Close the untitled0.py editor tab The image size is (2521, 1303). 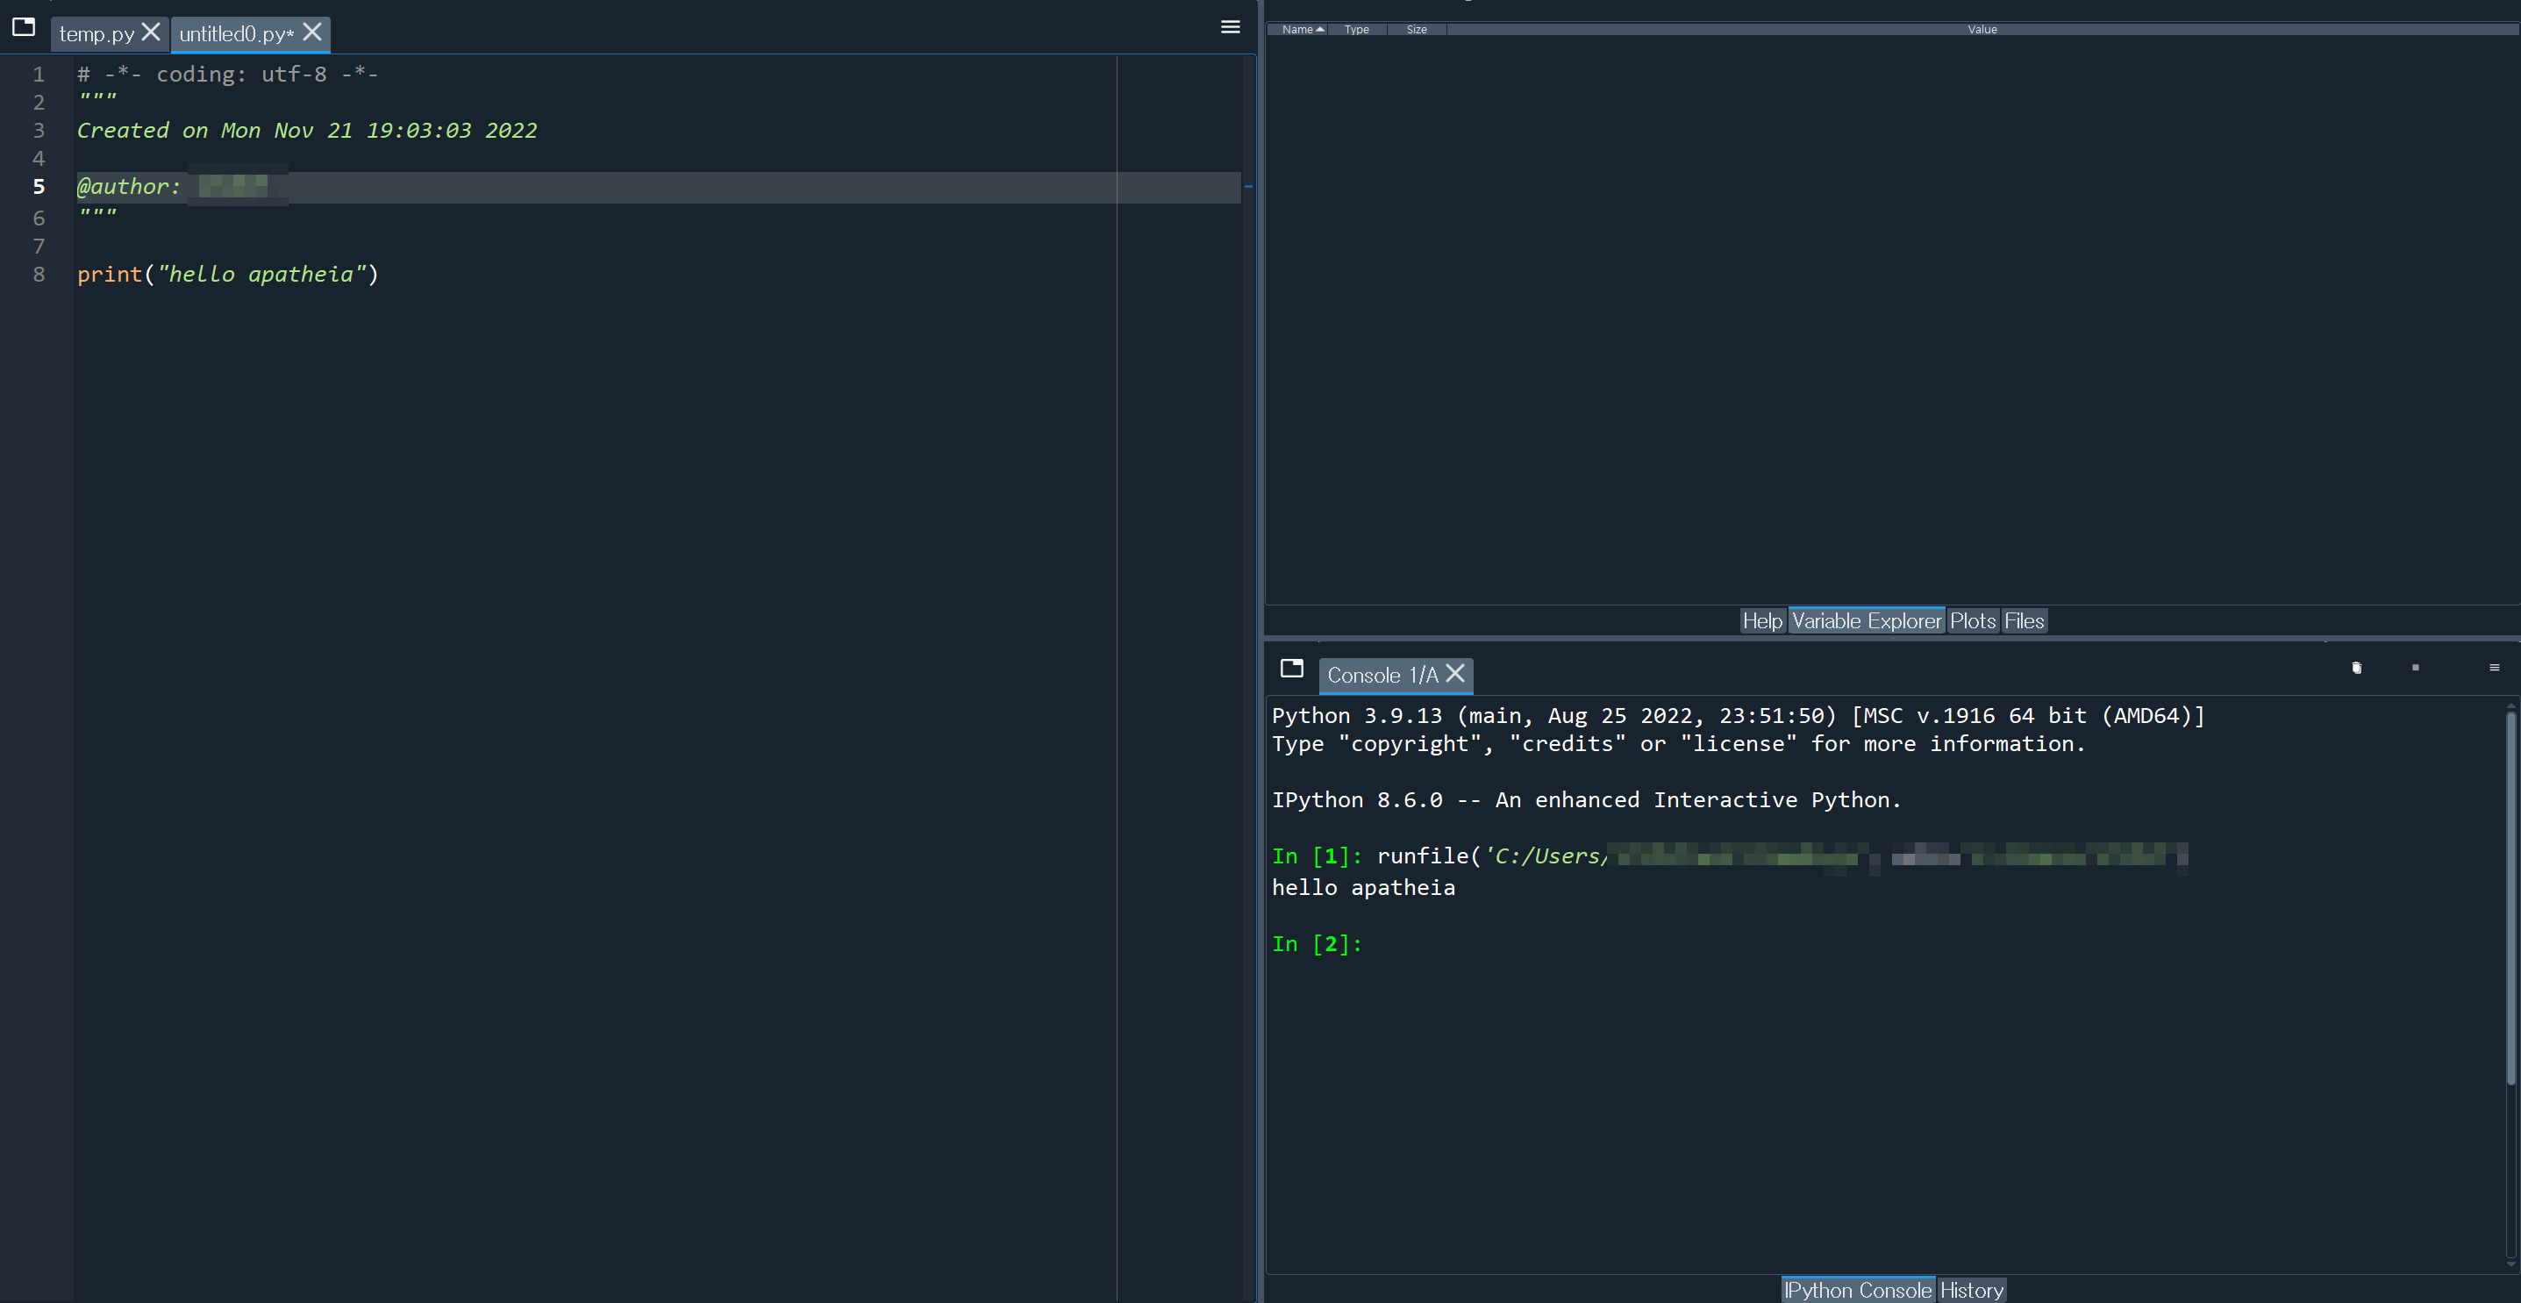point(312,32)
